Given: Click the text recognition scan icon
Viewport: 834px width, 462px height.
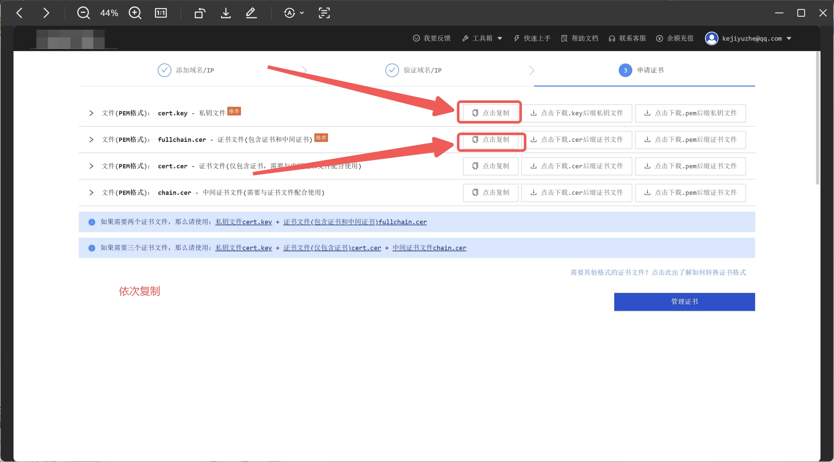Looking at the screenshot, I should point(324,13).
